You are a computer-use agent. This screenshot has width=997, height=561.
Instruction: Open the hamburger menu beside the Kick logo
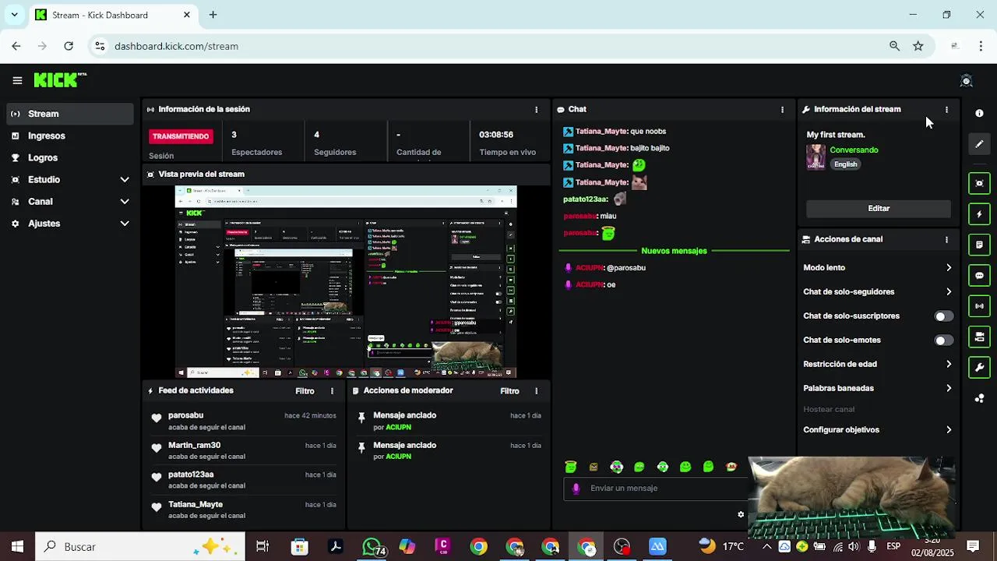[x=17, y=80]
